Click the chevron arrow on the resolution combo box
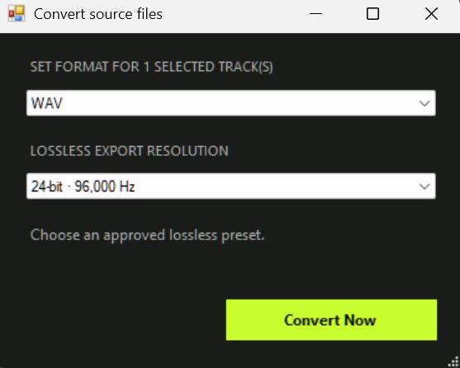The width and height of the screenshot is (460, 368). [424, 186]
